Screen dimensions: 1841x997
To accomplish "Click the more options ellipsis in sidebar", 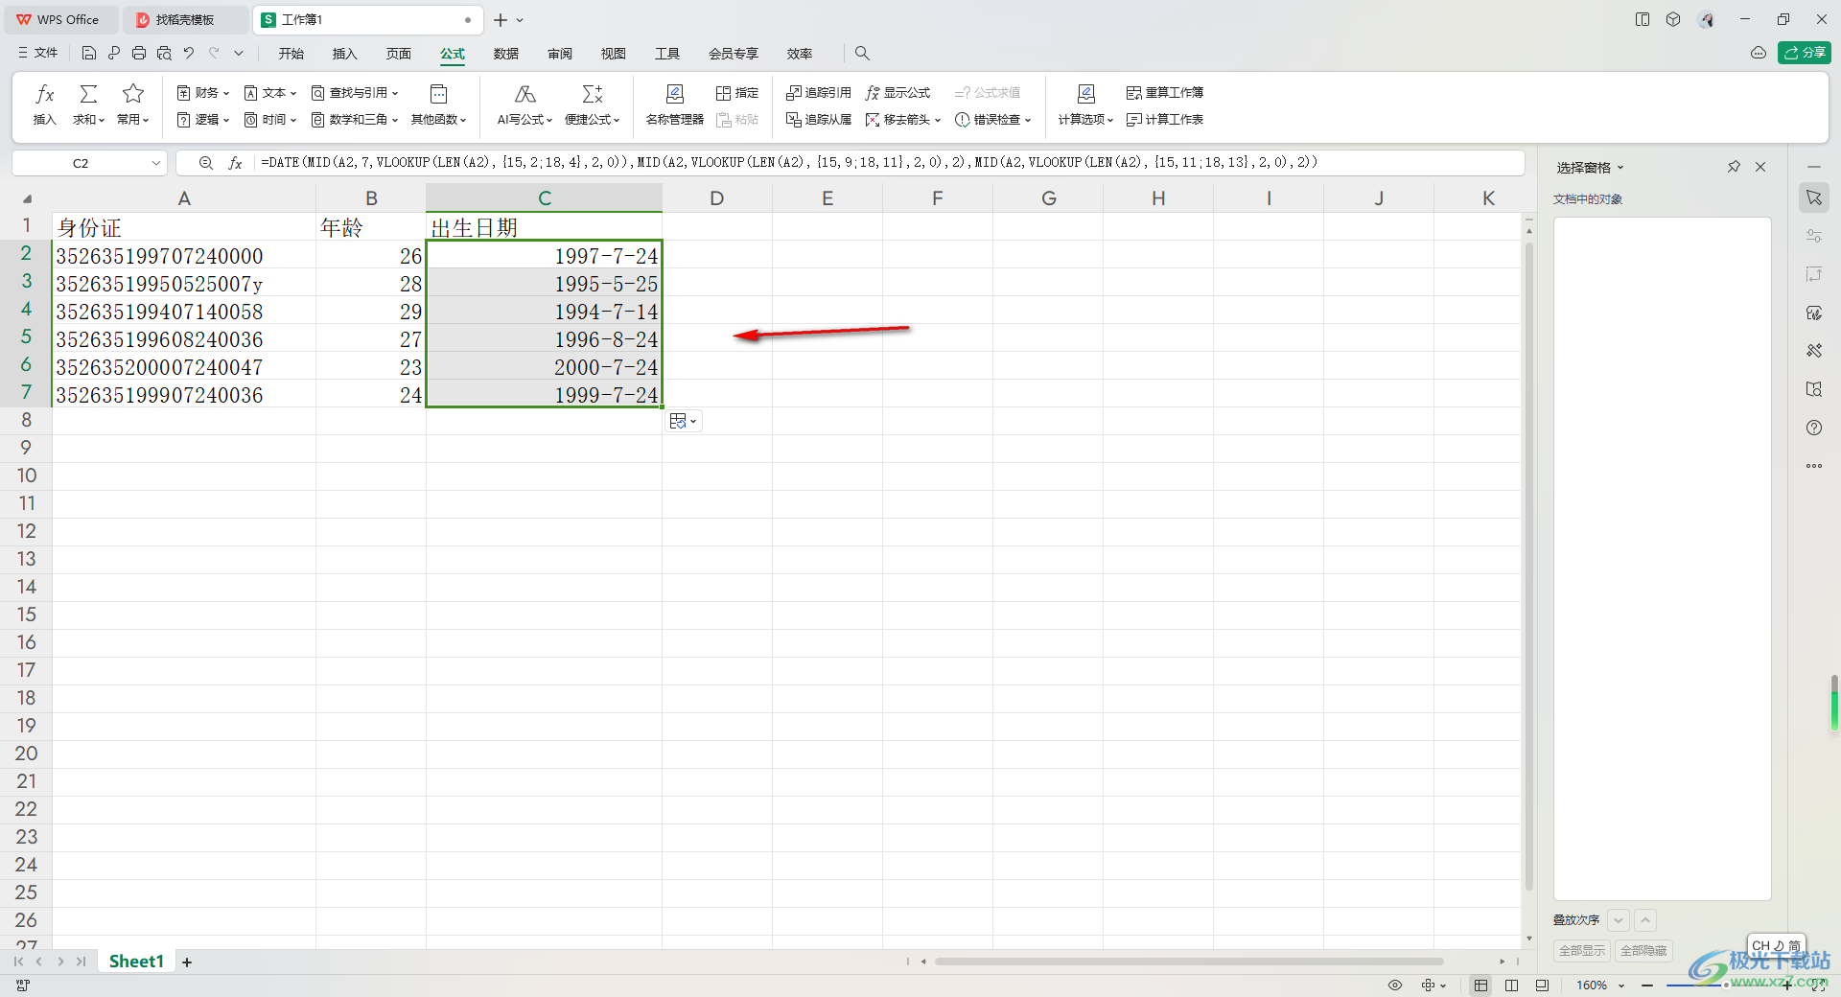I will pos(1814,466).
